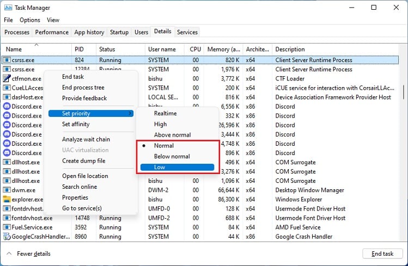
Task: Click the GoogleCrashHandler process icon
Action: [7, 237]
